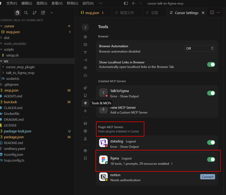Open Dockerfile in the file tree
This screenshot has height=195, width=226.
click(x=37, y=114)
